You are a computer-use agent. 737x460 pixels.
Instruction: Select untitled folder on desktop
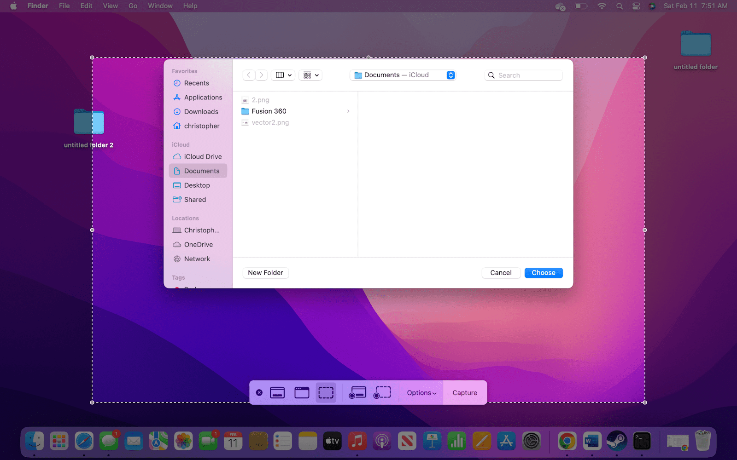(696, 50)
